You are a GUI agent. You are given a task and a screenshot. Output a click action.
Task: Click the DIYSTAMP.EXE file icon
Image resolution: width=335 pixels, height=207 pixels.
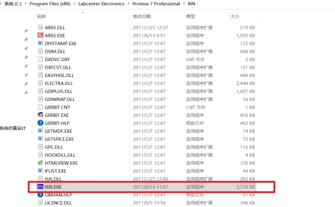coord(40,43)
